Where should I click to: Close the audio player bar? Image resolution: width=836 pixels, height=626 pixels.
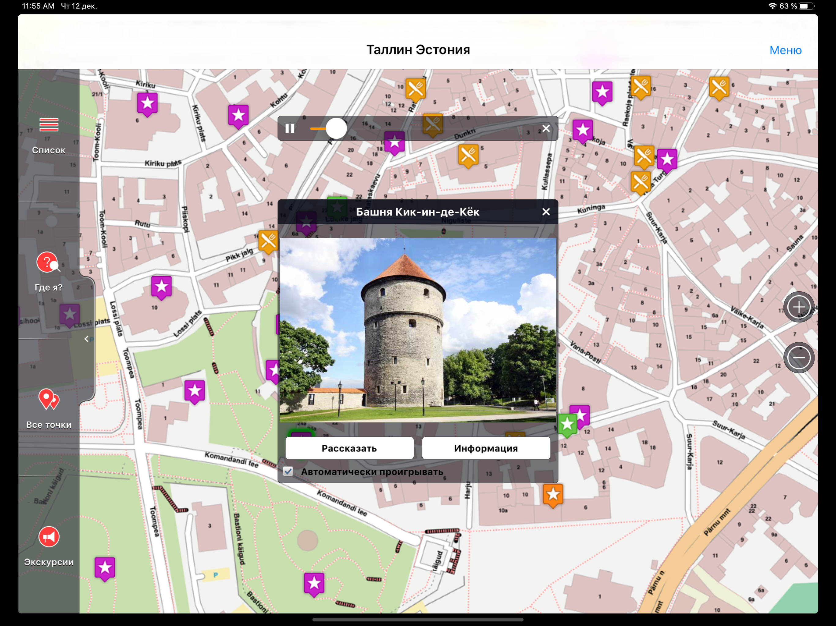(546, 128)
